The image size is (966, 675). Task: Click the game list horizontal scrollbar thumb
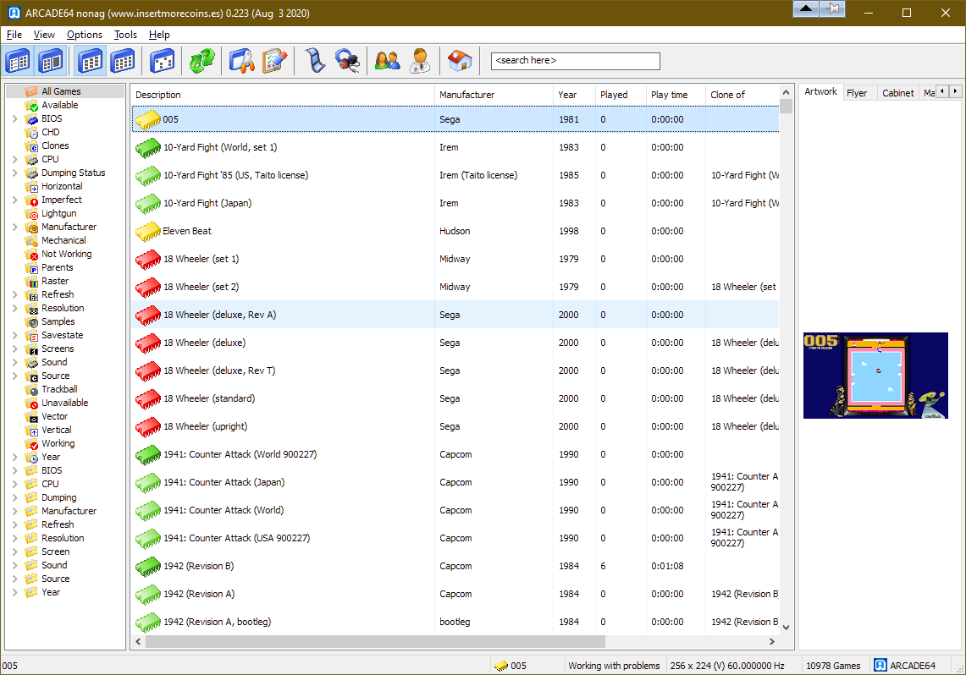coord(375,641)
